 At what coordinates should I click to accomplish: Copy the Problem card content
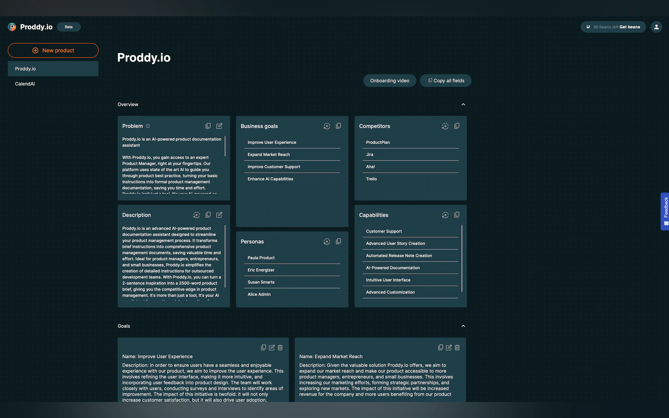(x=208, y=126)
